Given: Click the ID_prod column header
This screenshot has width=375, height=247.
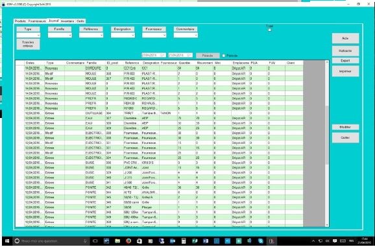Looking at the screenshot, I should [114, 63].
